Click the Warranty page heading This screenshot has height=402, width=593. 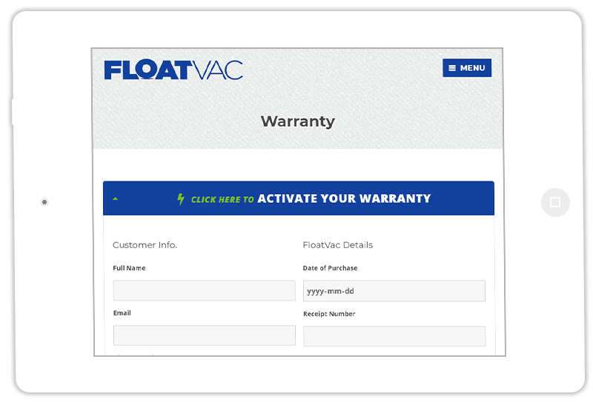298,121
